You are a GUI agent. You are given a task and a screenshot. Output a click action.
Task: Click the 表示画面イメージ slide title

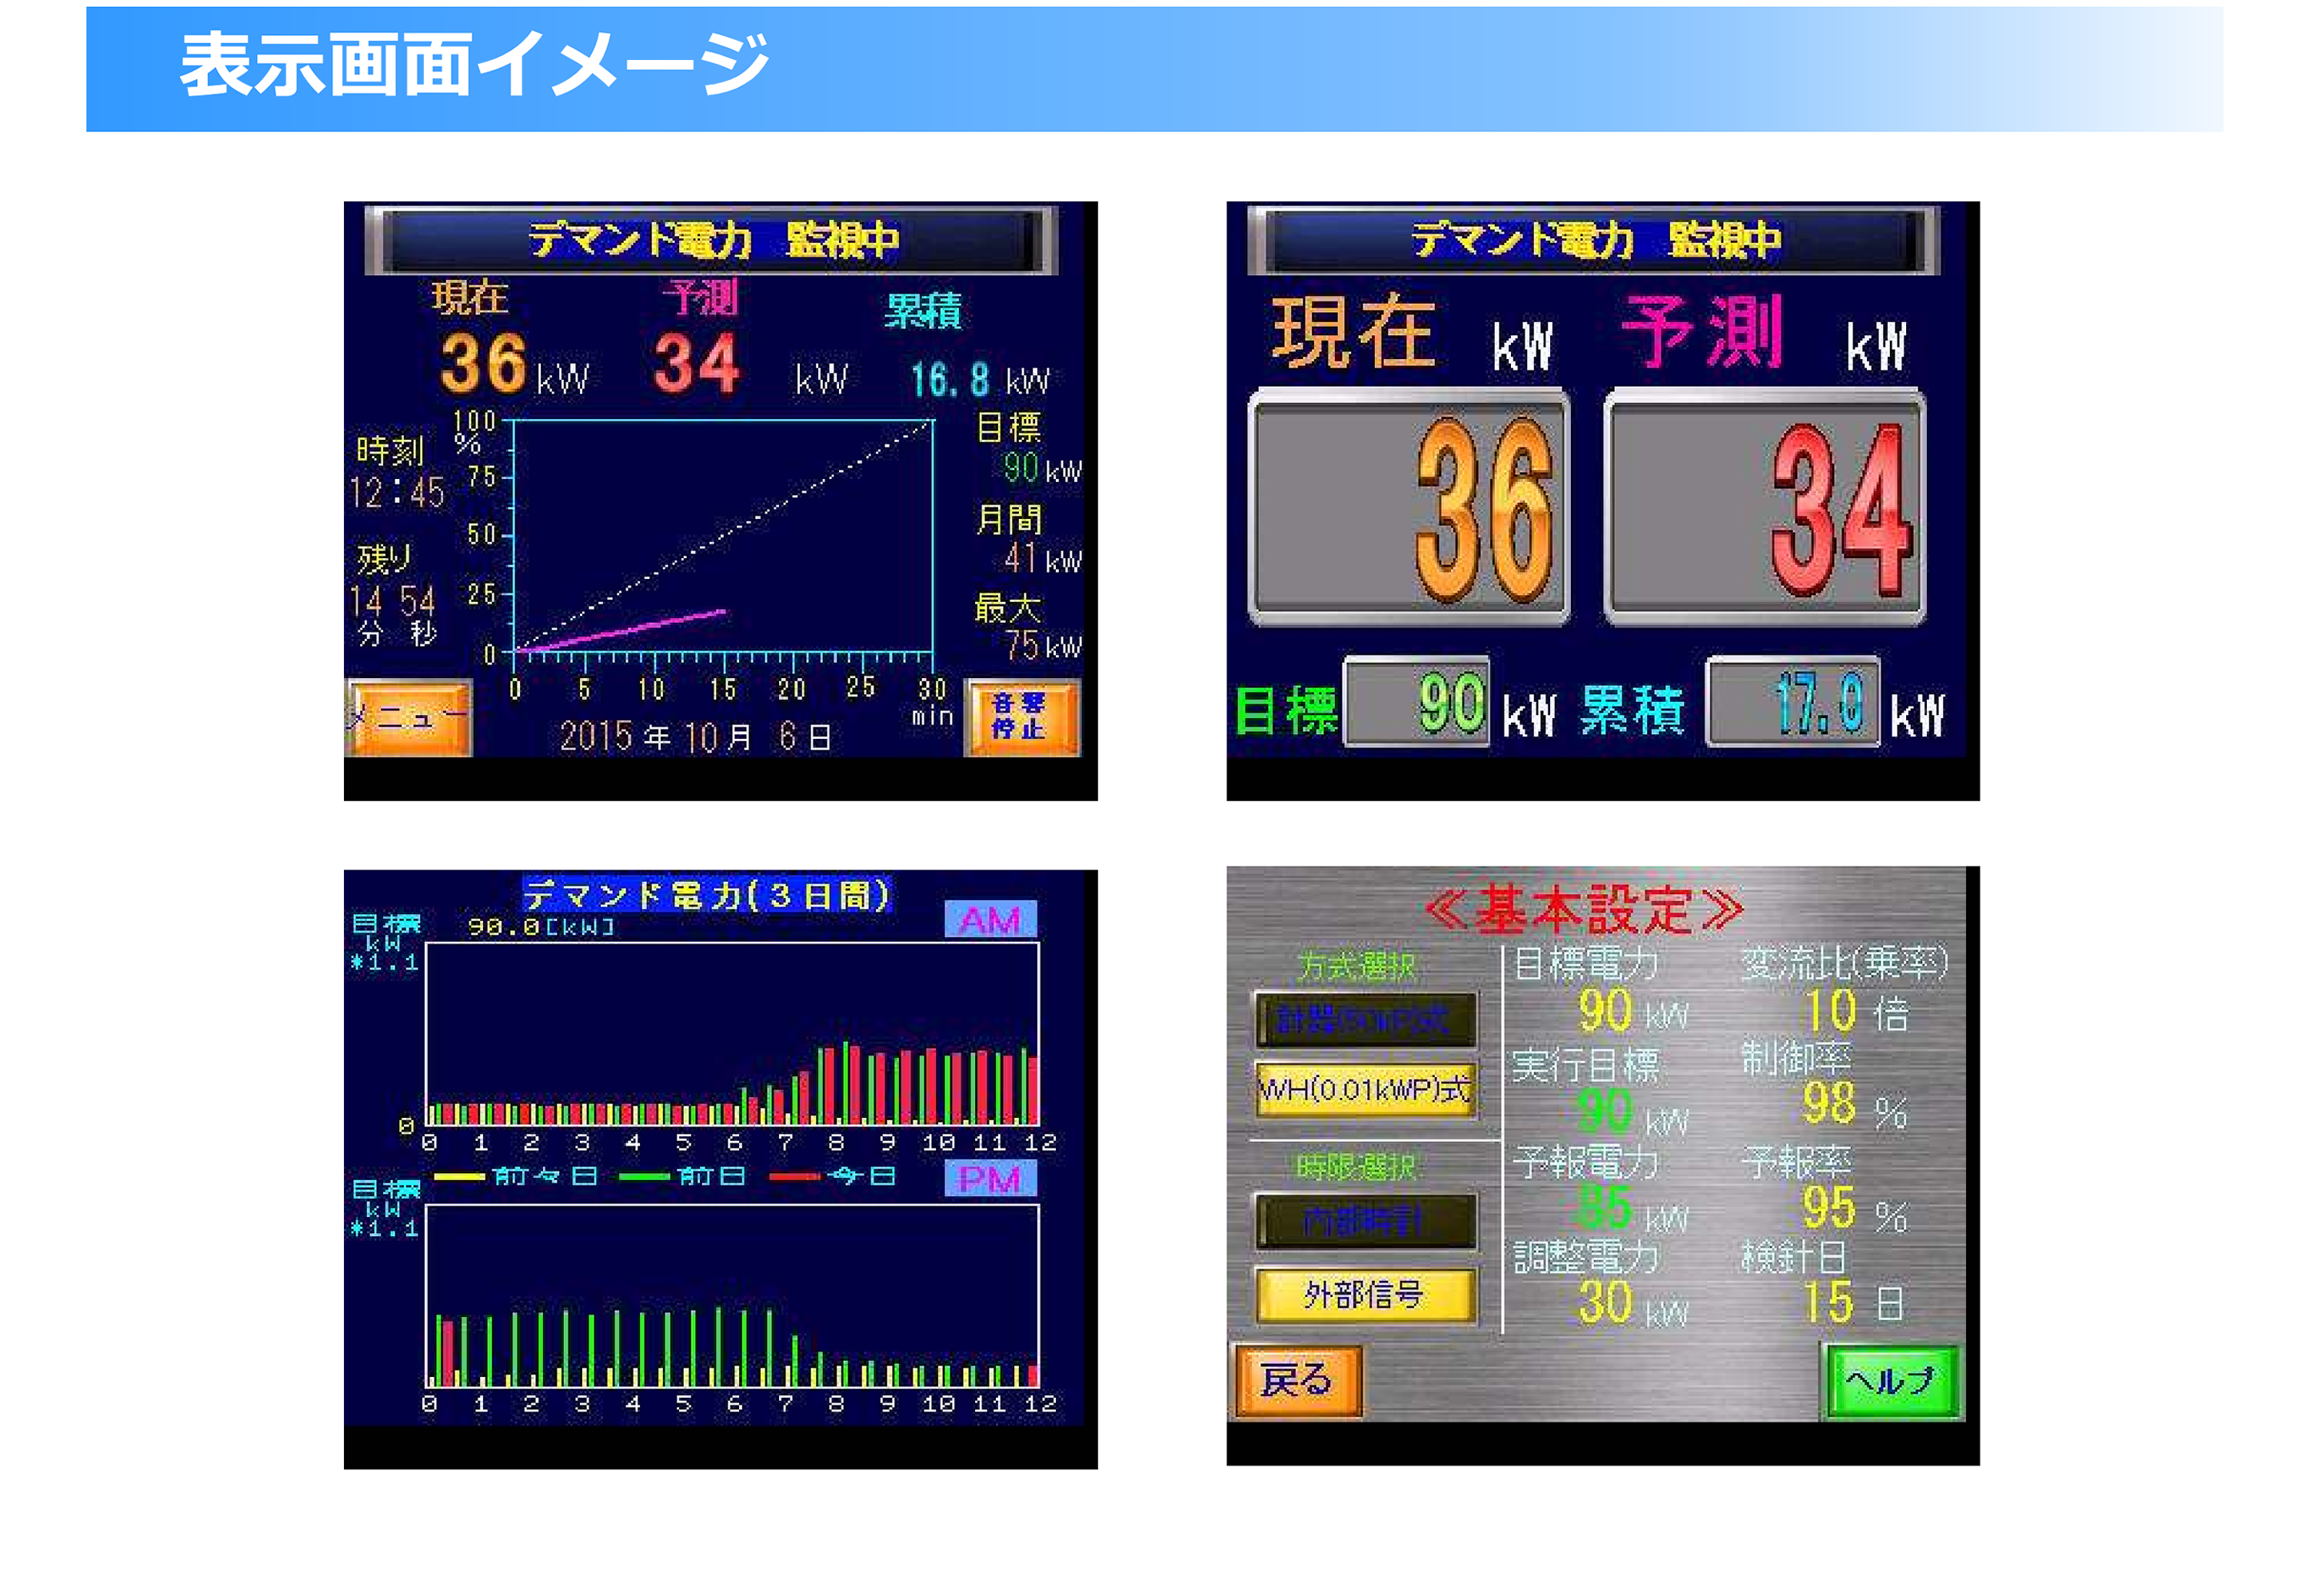474,65
